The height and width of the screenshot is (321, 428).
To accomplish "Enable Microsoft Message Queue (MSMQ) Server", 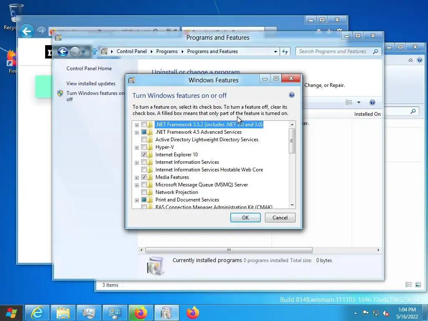I will [144, 185].
